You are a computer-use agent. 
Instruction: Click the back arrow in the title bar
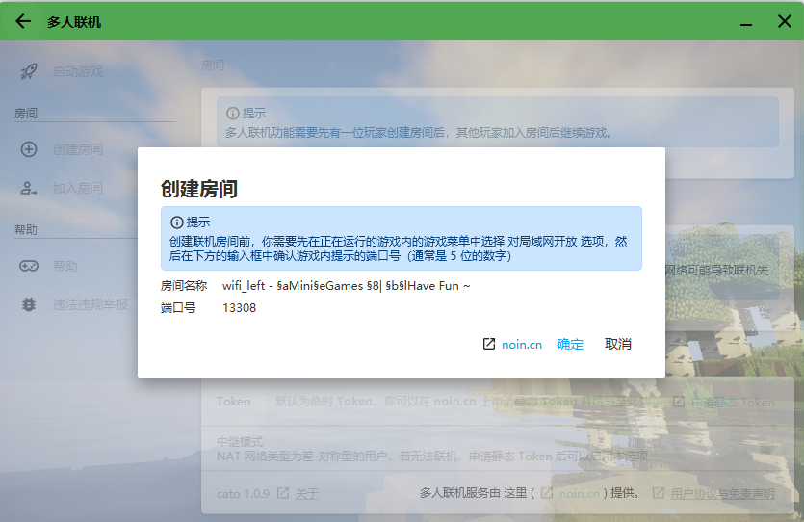point(23,21)
